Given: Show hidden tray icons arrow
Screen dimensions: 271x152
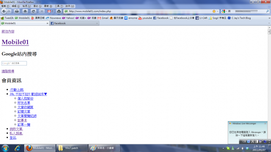Looking at the screenshot, I should pos(223,148).
